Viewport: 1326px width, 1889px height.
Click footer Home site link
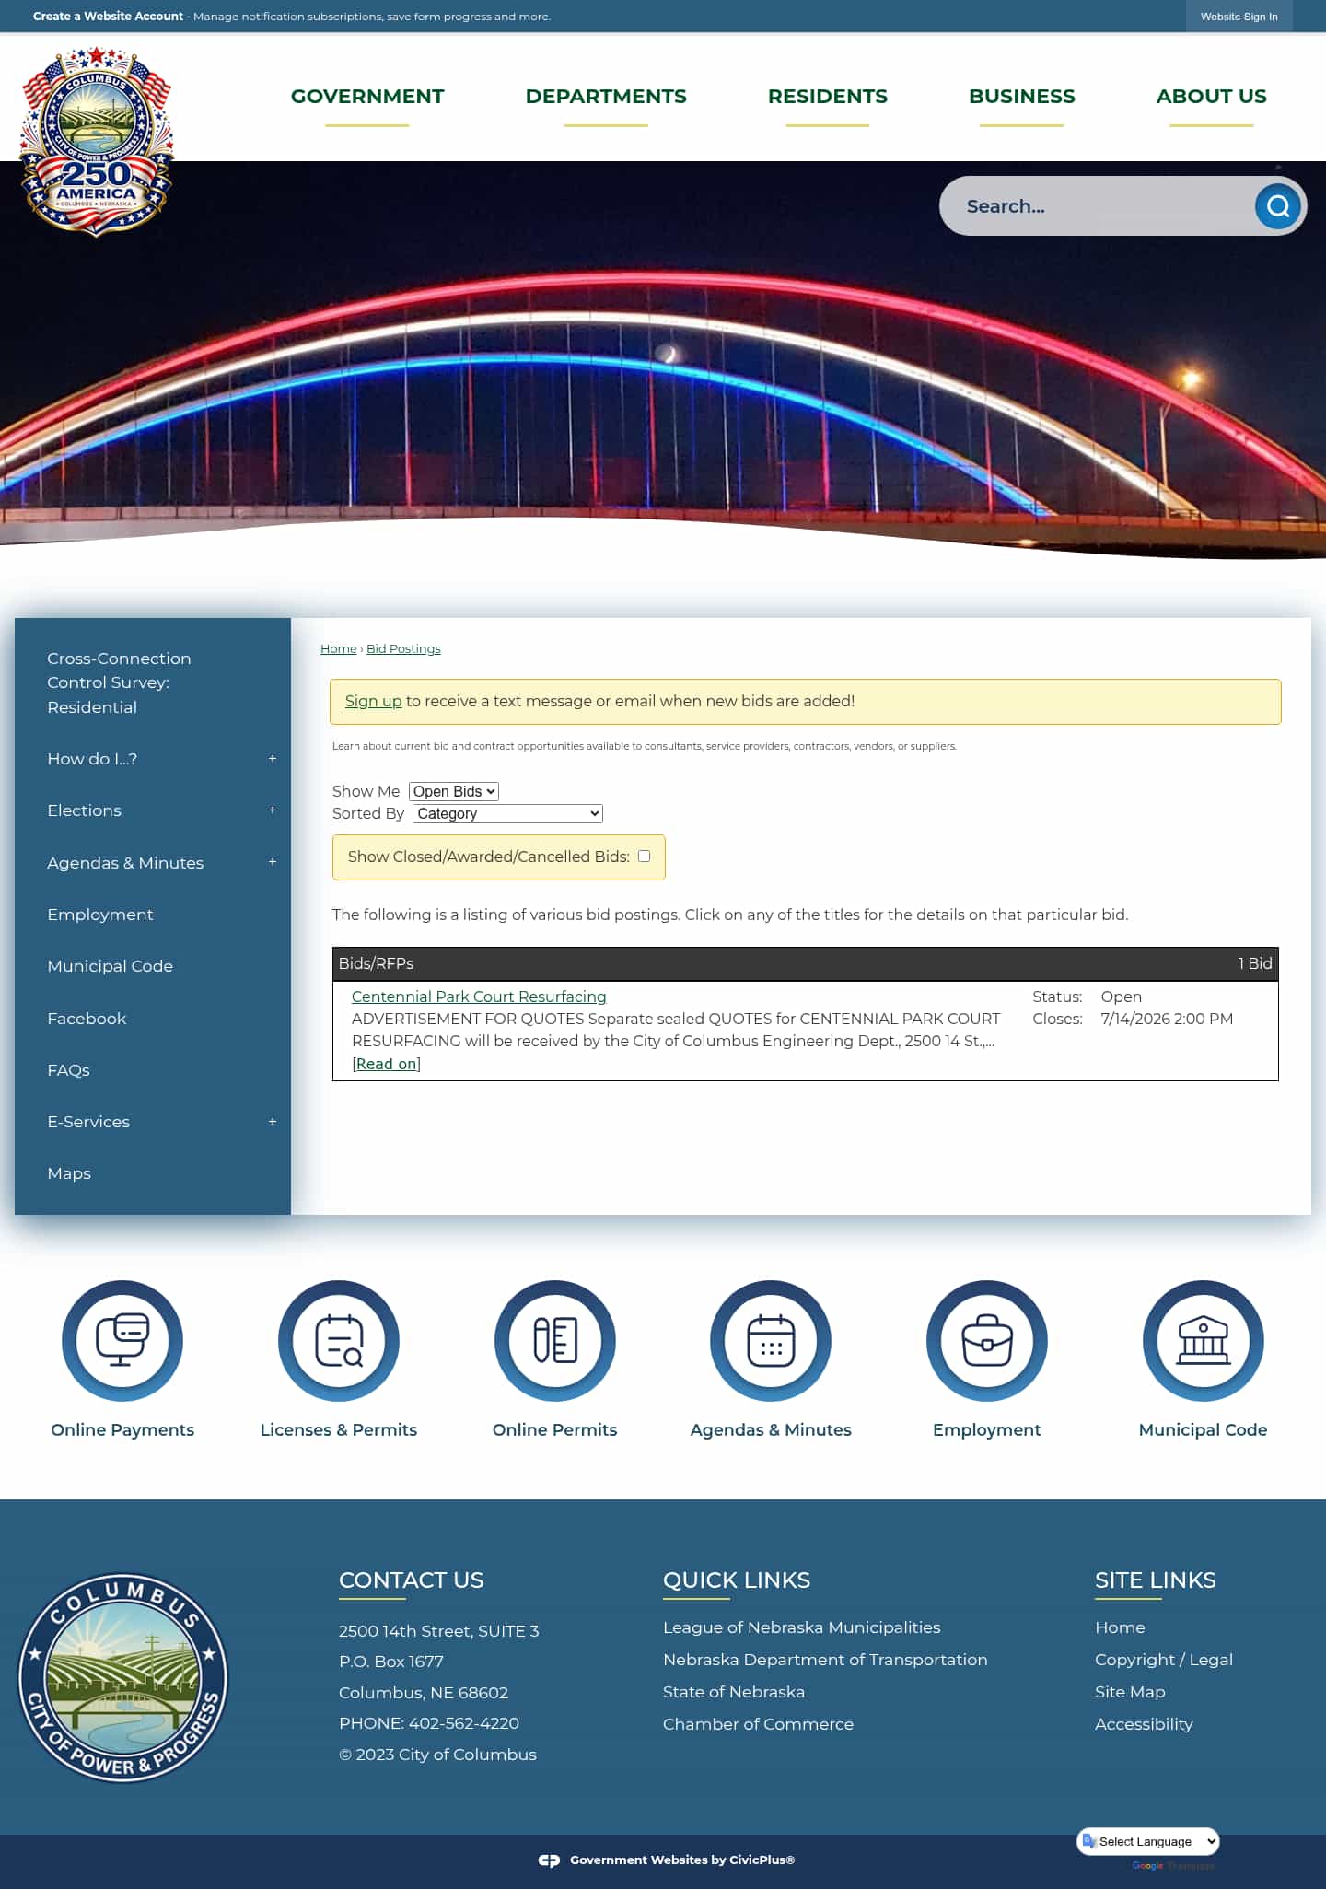pyautogui.click(x=1120, y=1627)
